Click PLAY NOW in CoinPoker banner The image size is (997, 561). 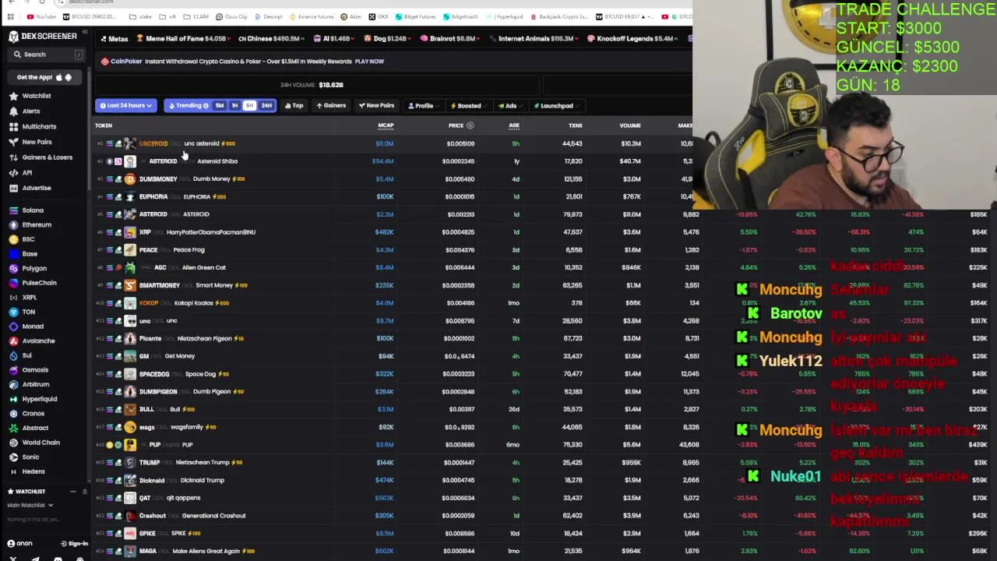(x=369, y=62)
